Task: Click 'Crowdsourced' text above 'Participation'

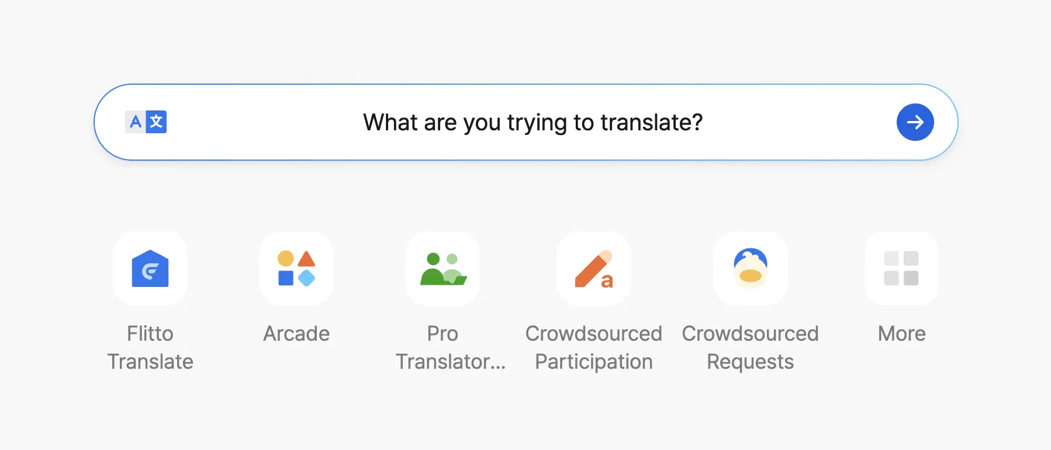Action: point(594,334)
